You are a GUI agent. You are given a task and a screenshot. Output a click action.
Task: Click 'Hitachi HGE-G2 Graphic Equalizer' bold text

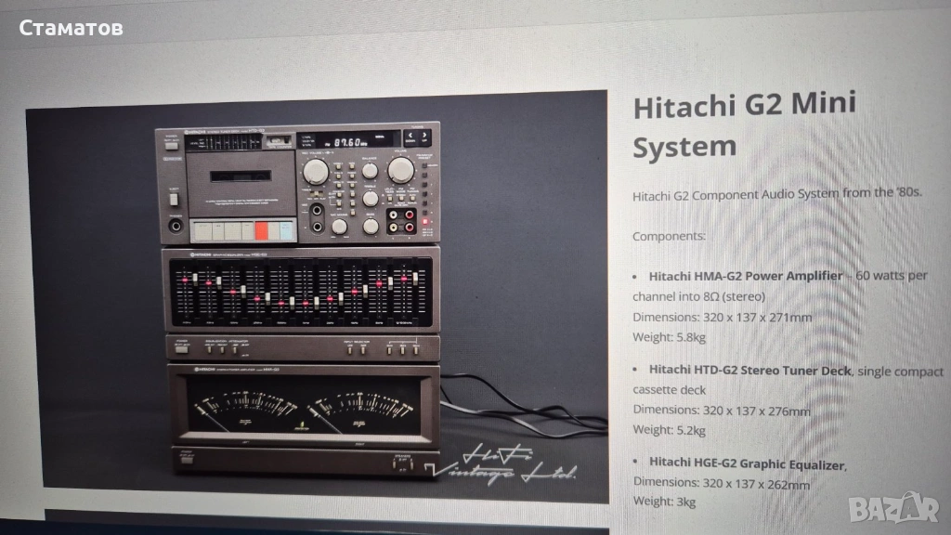747,464
